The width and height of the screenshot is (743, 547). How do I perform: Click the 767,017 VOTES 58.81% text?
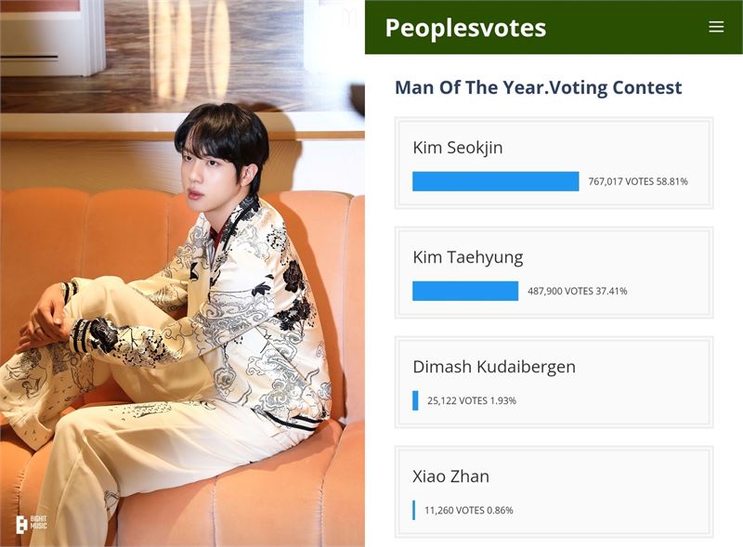click(638, 181)
